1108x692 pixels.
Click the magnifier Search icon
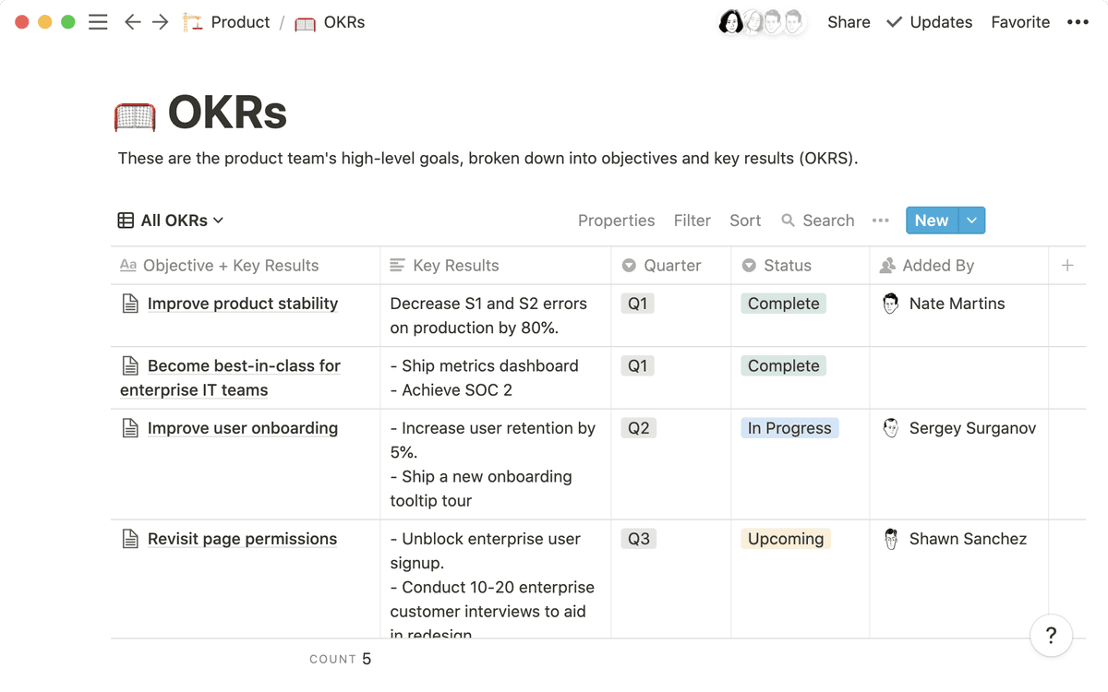[x=788, y=221]
